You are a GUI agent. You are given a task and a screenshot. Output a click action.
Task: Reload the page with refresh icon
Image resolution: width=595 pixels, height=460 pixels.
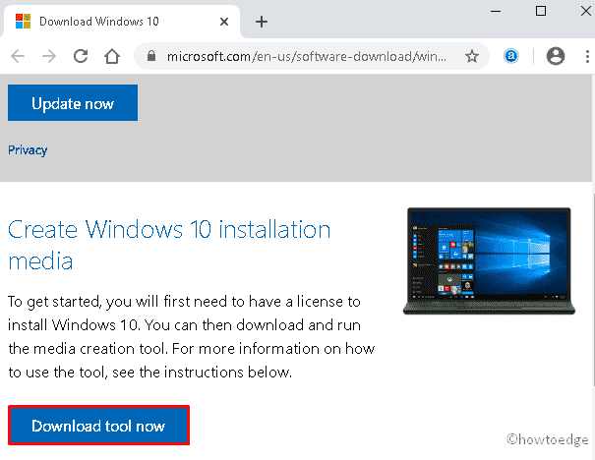(81, 56)
